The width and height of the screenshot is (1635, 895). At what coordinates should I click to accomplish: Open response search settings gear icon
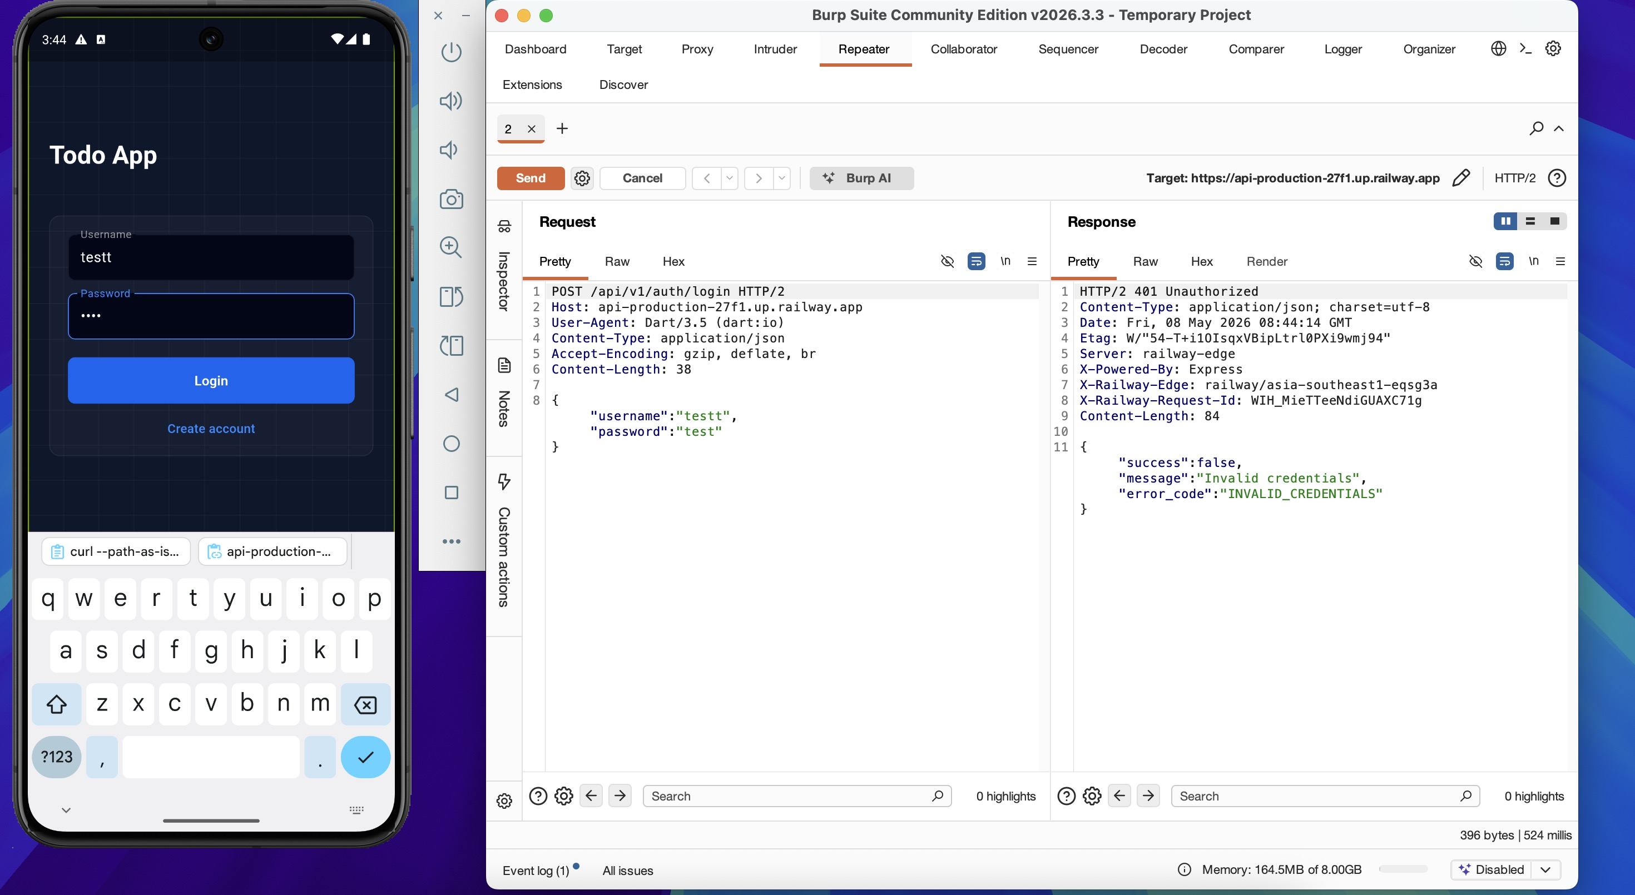pos(1092,796)
